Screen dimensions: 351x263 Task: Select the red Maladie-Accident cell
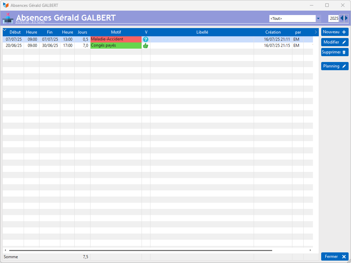click(116, 39)
